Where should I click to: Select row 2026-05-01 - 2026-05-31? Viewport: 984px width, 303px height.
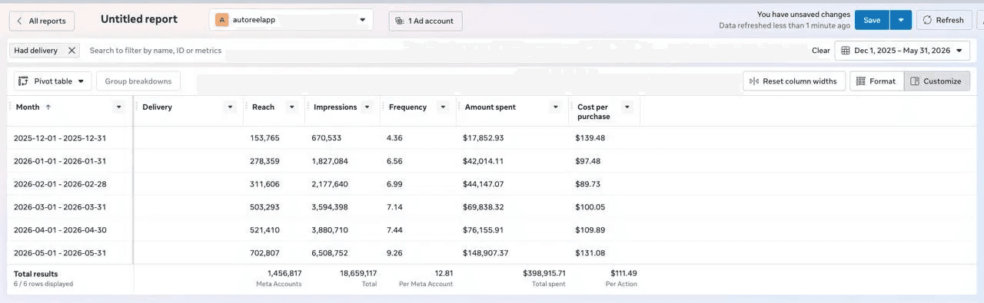click(60, 253)
